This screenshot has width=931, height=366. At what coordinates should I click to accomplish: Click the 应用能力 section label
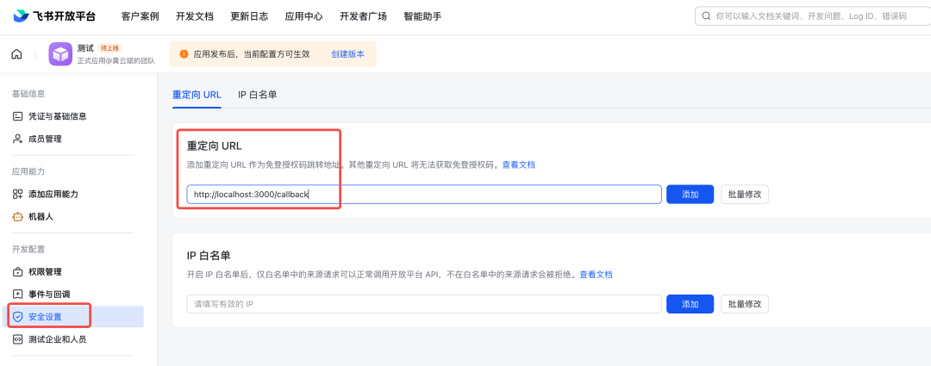[x=28, y=171]
